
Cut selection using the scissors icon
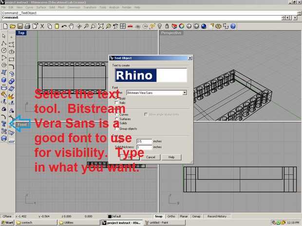(42, 26)
